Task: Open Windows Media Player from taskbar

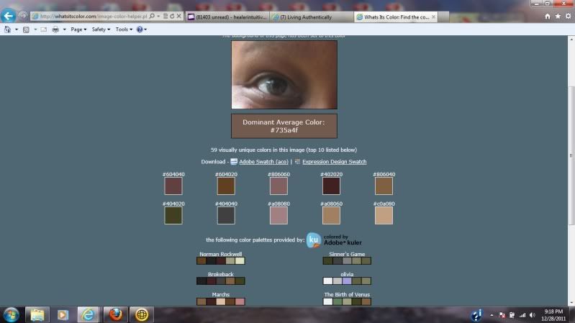Action: [x=63, y=315]
